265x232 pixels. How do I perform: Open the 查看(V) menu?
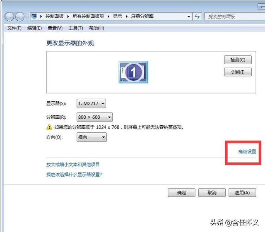click(55, 28)
